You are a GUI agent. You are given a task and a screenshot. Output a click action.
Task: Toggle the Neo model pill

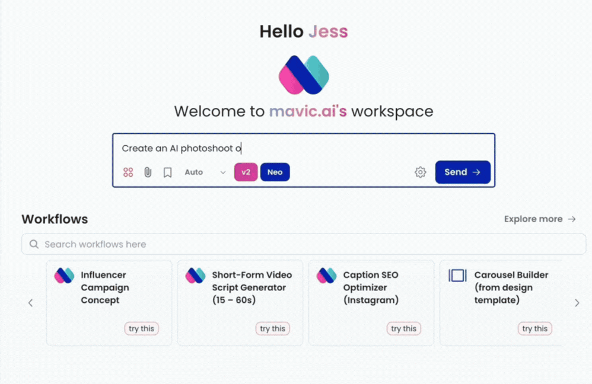tap(275, 172)
